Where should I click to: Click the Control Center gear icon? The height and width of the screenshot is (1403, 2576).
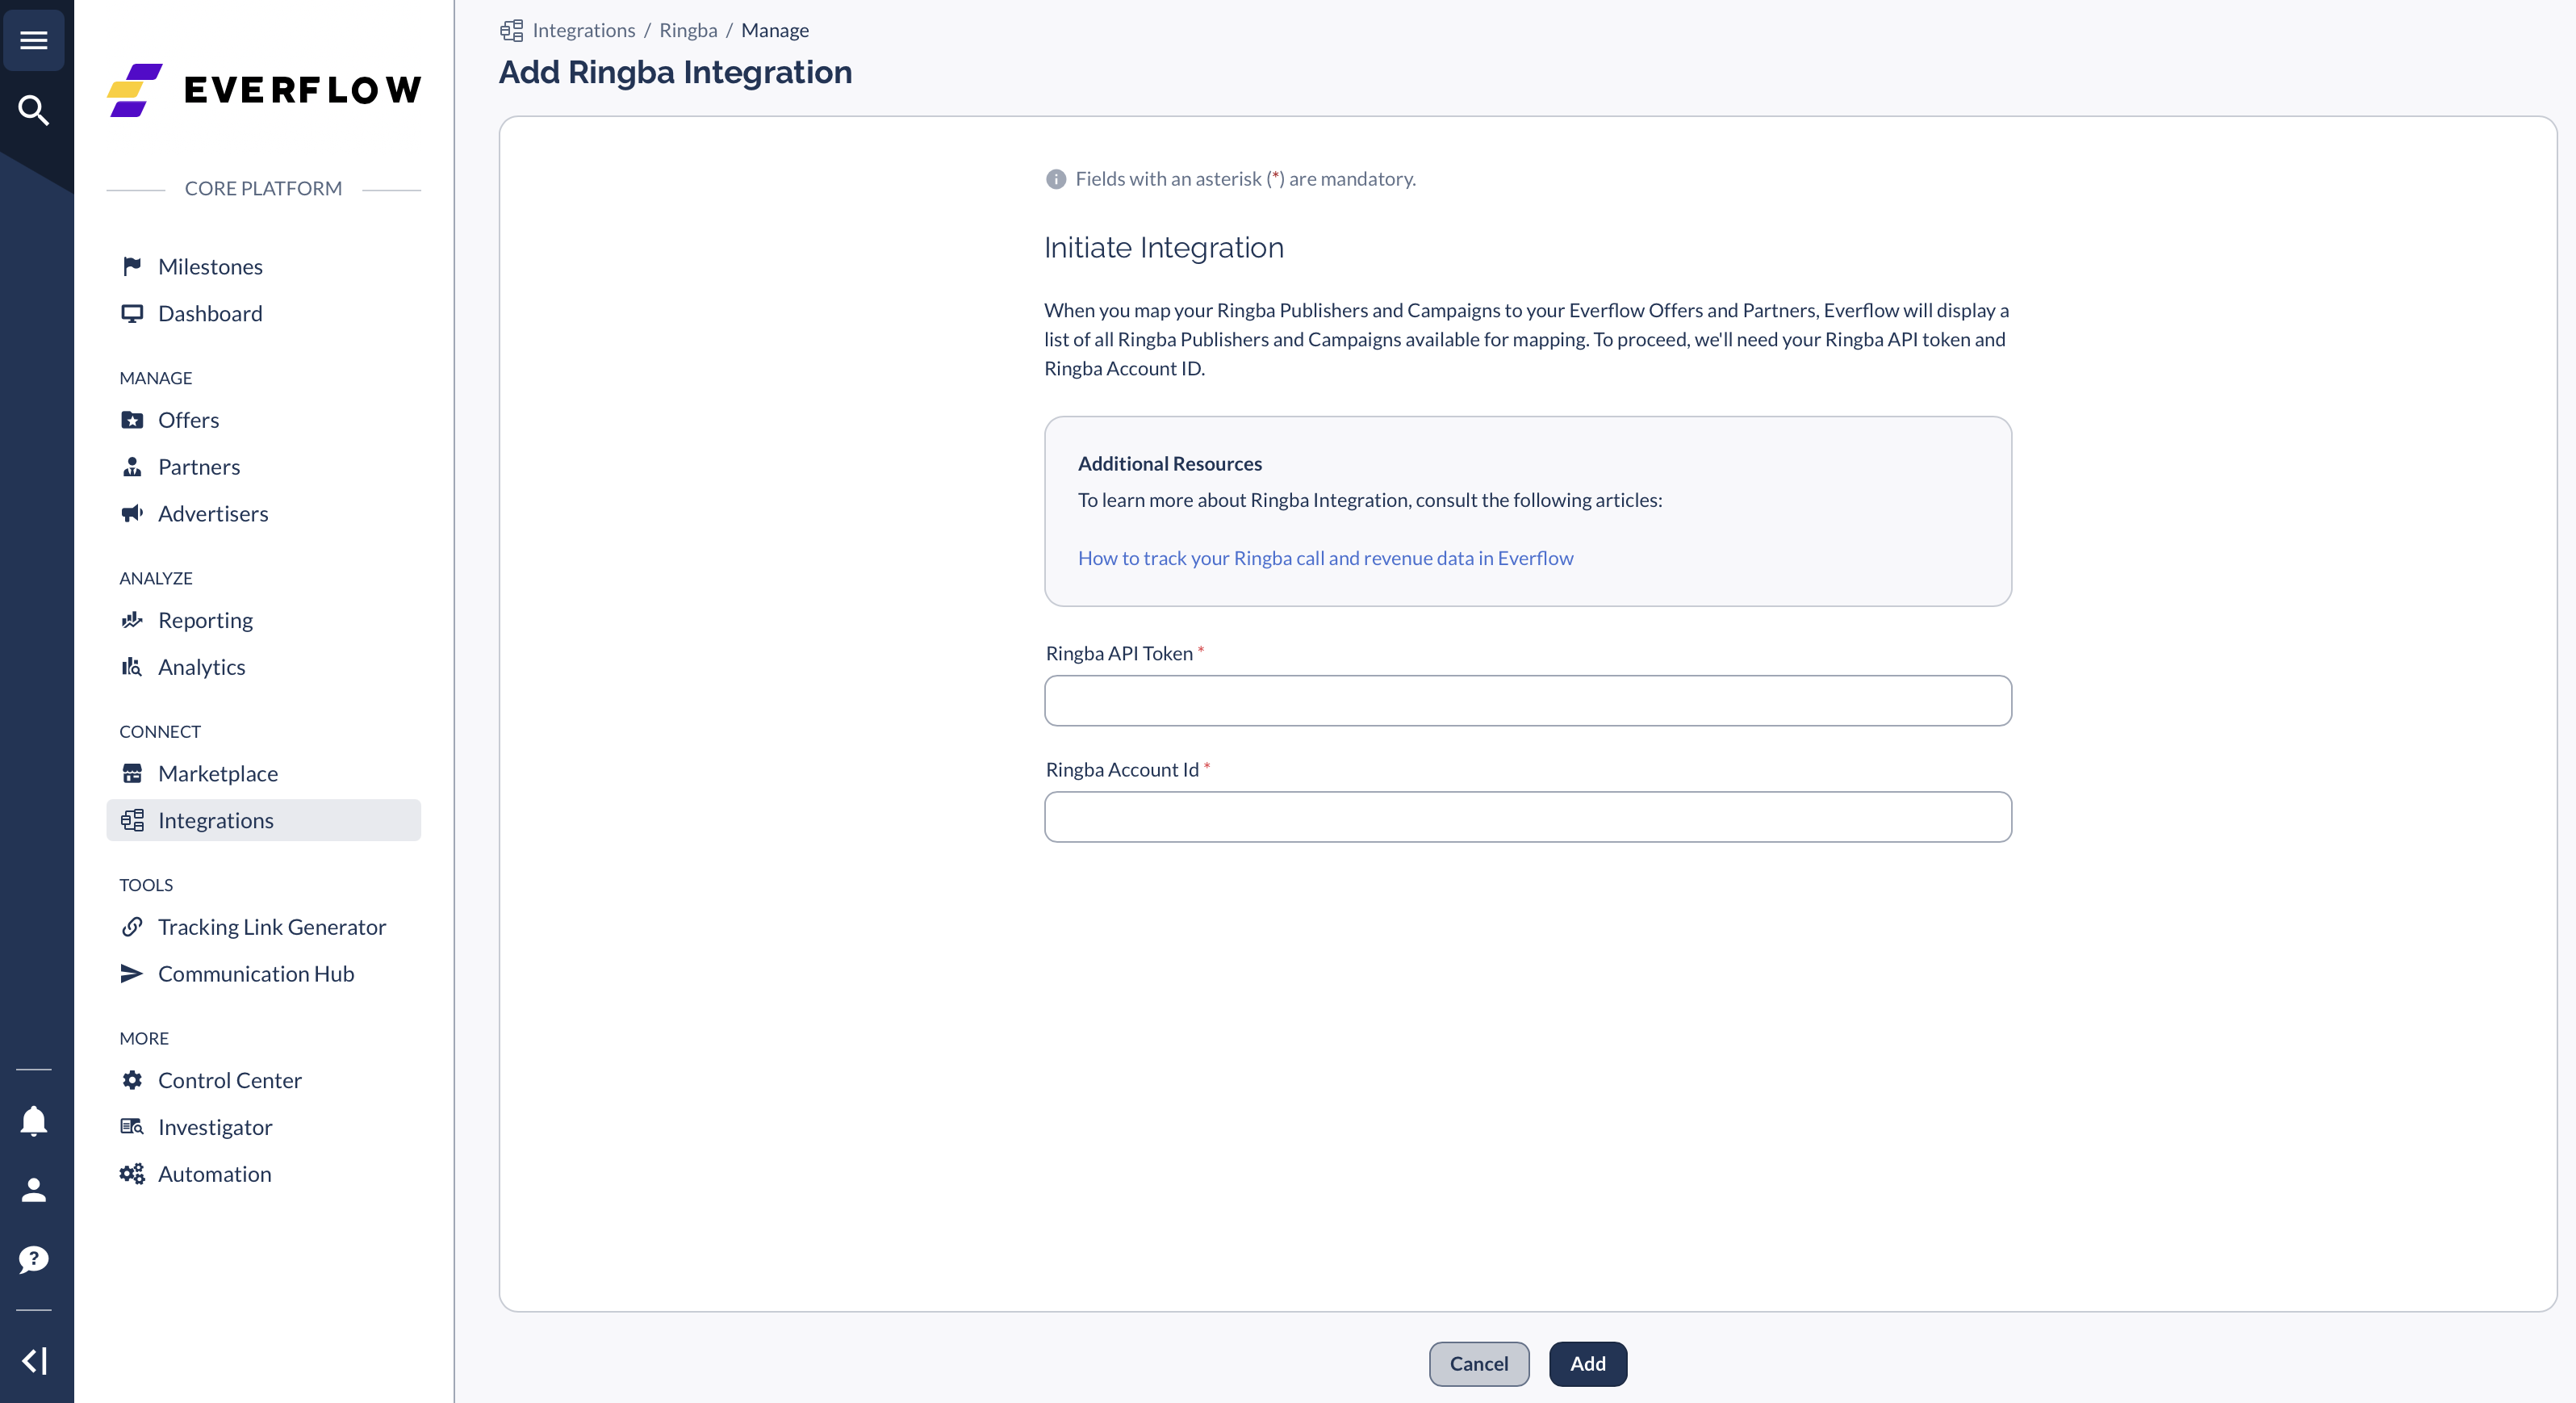coord(132,1080)
